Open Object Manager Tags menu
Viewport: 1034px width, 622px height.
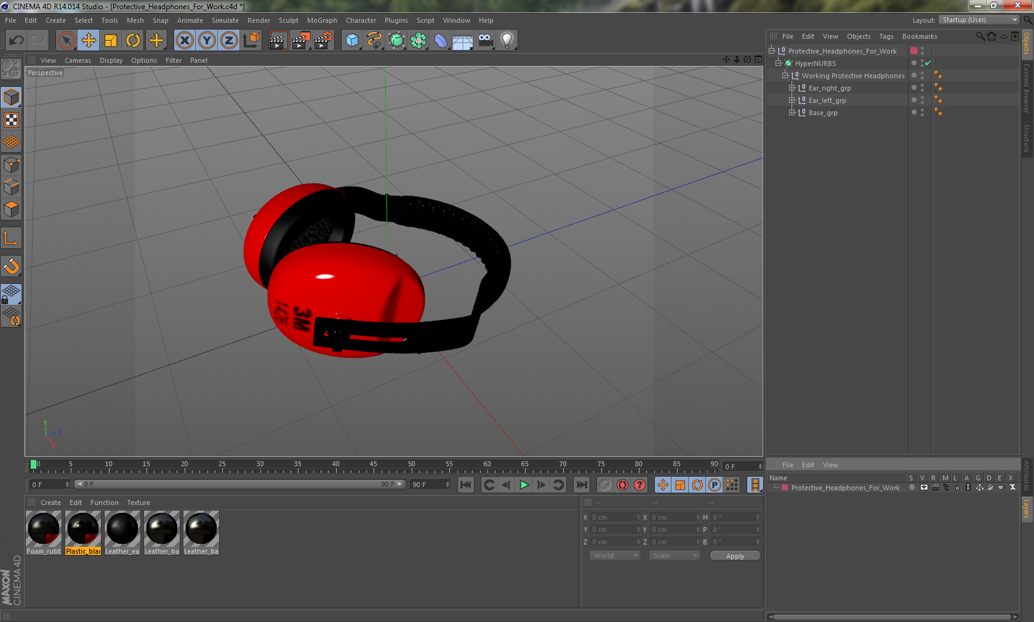(x=886, y=36)
